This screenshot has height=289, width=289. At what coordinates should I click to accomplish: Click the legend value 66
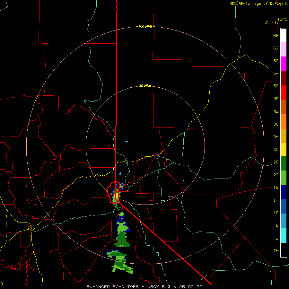coord(276,35)
